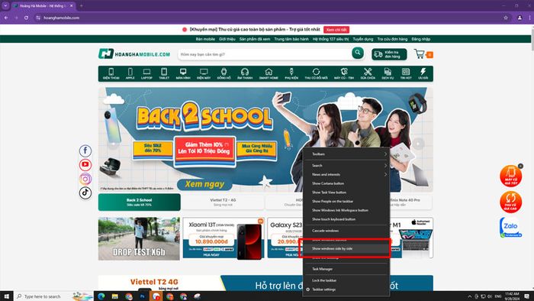Viewport: 534px width, 301px height.
Task: Reload the page in Chrome
Action: (26, 18)
